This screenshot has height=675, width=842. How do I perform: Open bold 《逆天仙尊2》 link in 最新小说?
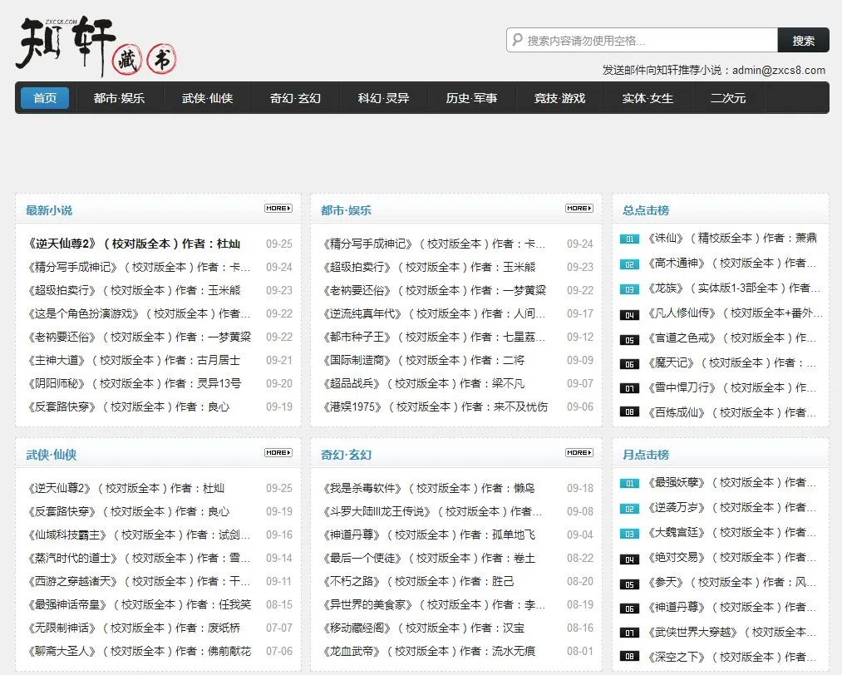tap(134, 244)
